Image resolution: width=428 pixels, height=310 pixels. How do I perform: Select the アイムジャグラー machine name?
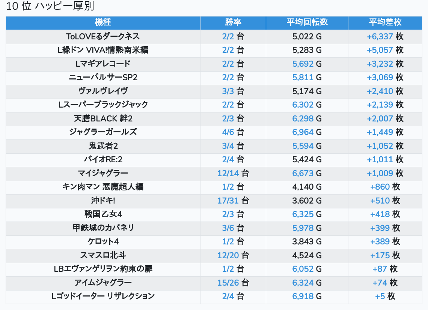[103, 283]
